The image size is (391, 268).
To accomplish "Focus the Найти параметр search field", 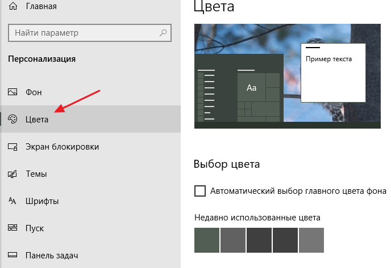I will click(x=90, y=33).
